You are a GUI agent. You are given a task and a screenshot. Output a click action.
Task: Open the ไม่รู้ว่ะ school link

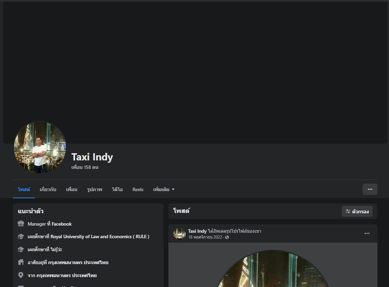57,249
